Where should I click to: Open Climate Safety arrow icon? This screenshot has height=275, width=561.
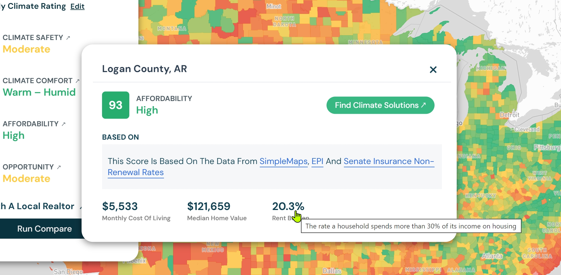coord(68,38)
